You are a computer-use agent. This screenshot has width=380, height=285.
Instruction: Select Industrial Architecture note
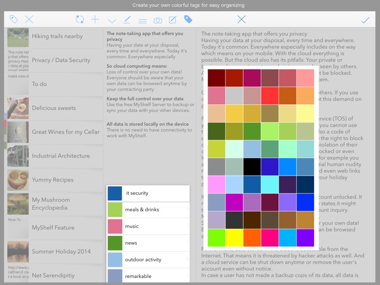coord(54,156)
